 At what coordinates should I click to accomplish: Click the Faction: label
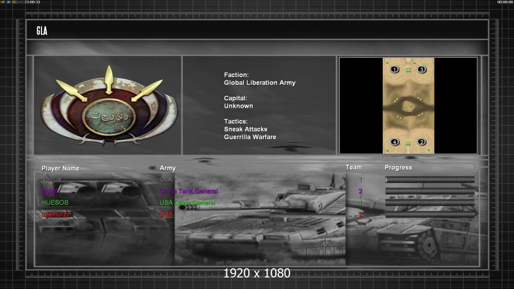point(236,75)
